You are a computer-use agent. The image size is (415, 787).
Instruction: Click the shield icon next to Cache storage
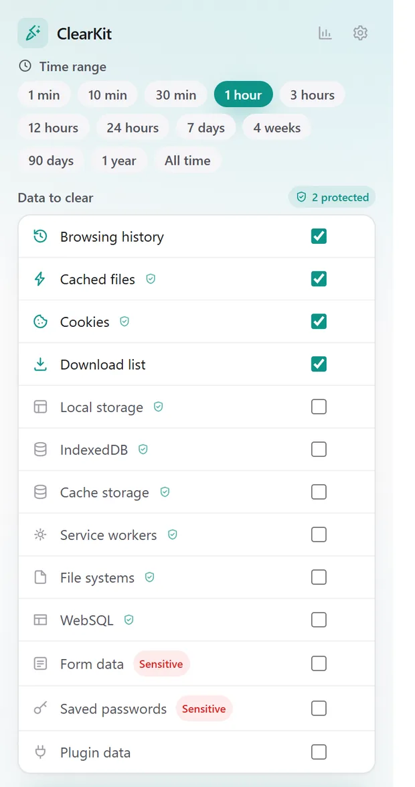(165, 492)
